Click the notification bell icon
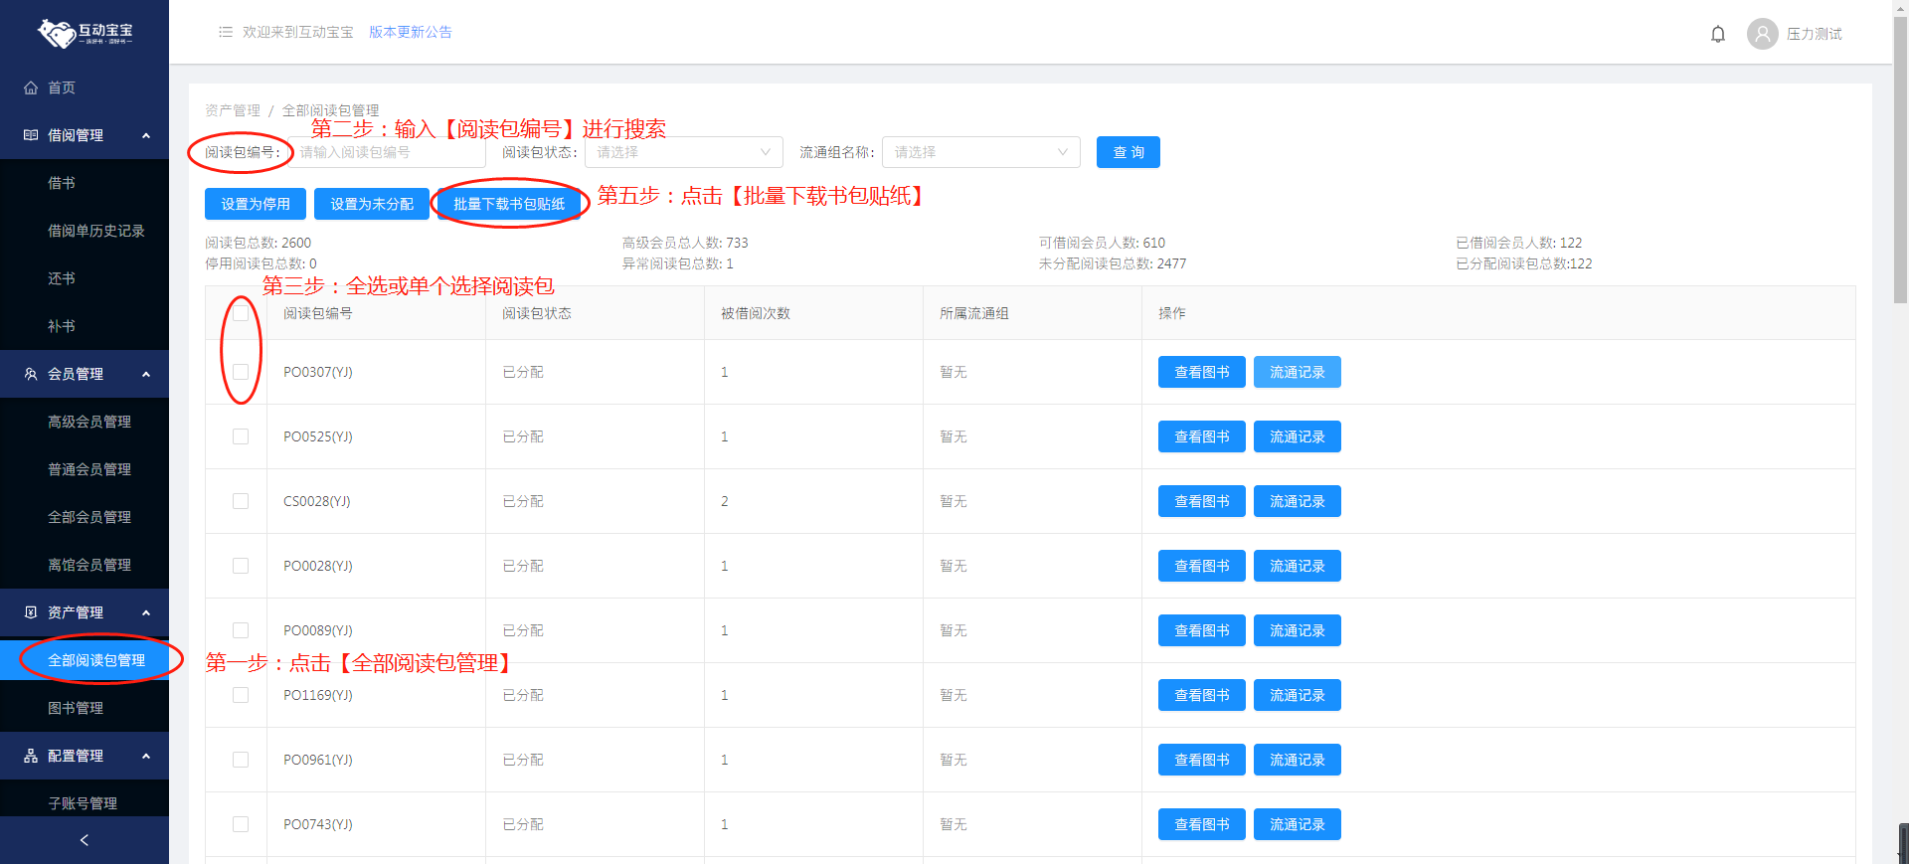The height and width of the screenshot is (864, 1909). point(1717,34)
